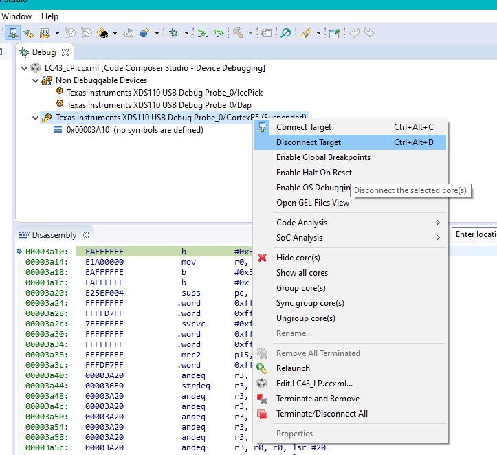Select disassembly line at 00003a14
The height and width of the screenshot is (455, 497).
click(x=135, y=262)
